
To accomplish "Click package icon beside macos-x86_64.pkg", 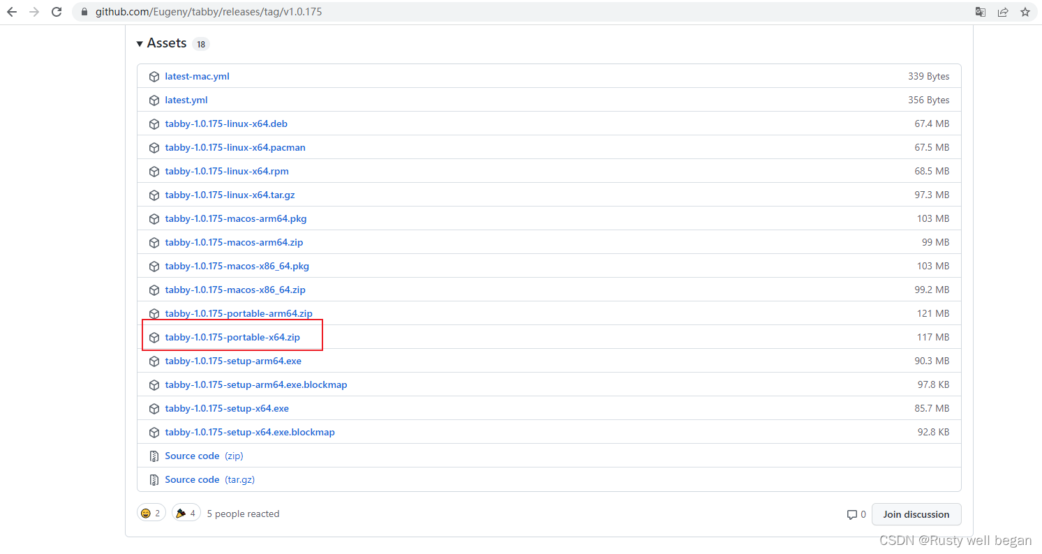I will pyautogui.click(x=154, y=266).
